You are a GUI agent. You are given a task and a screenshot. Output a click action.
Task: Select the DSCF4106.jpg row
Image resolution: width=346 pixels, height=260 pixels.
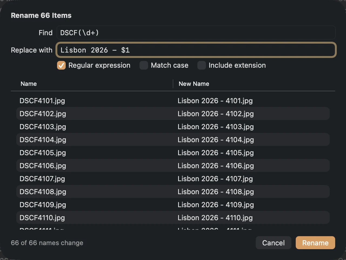pyautogui.click(x=173, y=166)
